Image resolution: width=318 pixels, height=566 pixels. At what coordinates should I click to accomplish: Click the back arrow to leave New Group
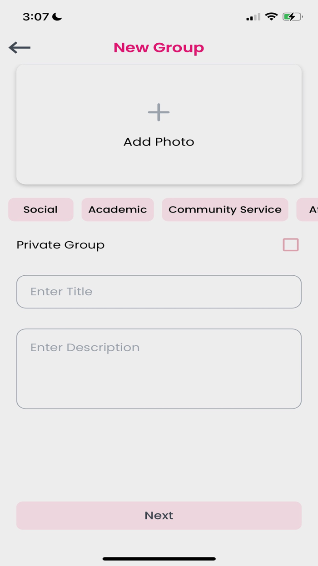(19, 47)
